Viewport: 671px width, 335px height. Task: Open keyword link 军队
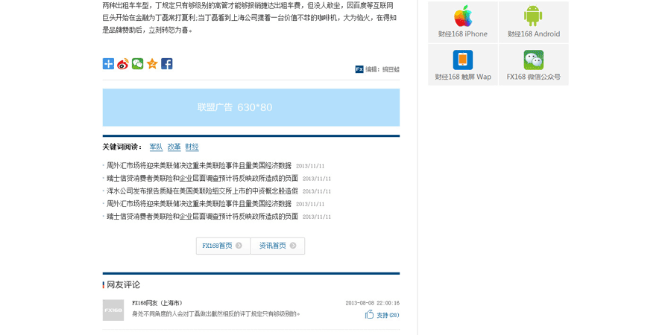[x=156, y=147]
